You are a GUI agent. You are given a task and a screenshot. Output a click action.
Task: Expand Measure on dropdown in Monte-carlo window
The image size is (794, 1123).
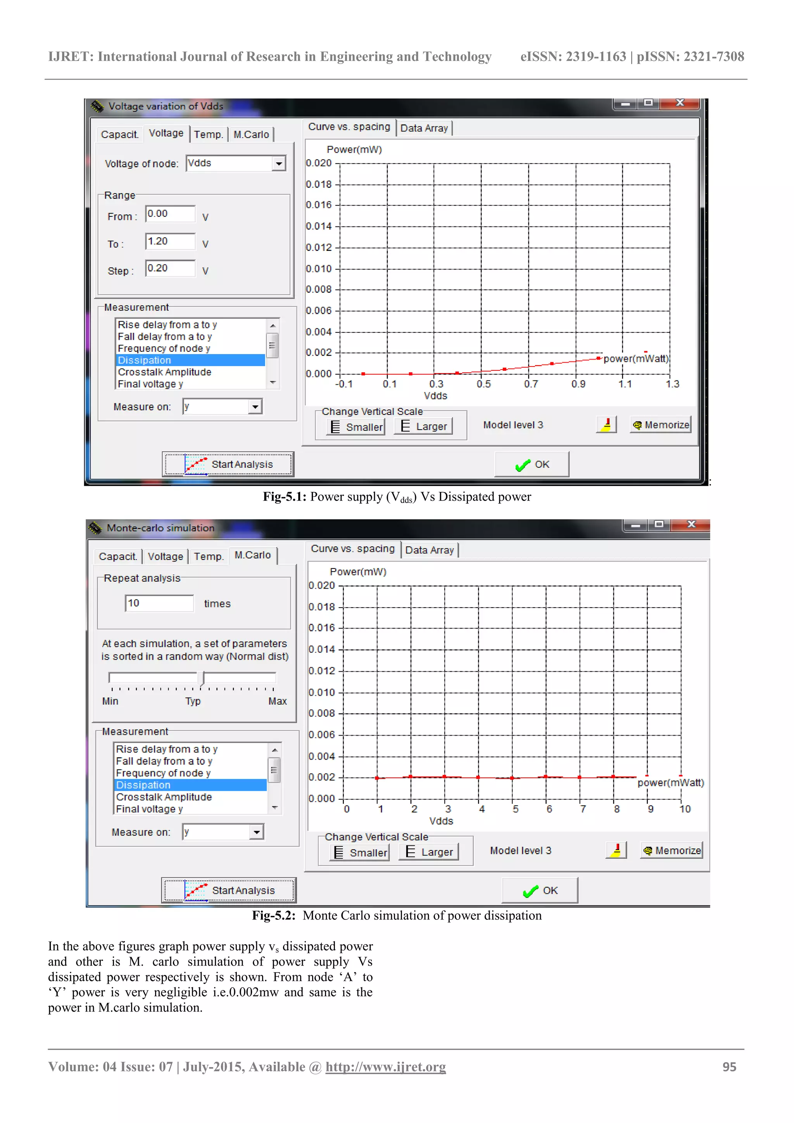coord(256,831)
